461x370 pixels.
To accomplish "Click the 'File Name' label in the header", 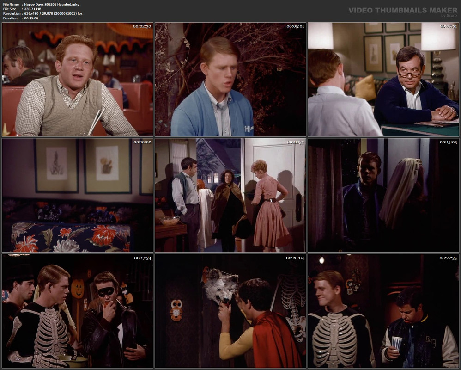I will tap(11, 5).
